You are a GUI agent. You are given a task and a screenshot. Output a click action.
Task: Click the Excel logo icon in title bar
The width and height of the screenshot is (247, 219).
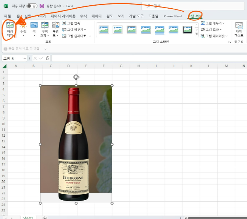tap(6, 6)
